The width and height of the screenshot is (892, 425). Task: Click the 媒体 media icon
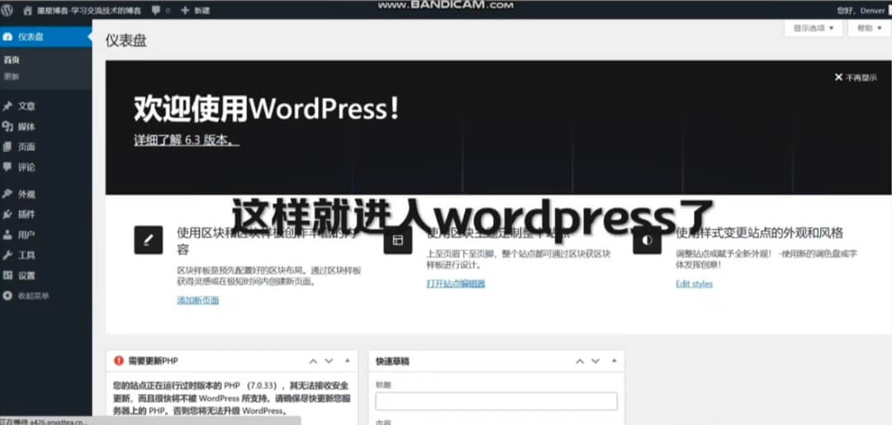7,127
